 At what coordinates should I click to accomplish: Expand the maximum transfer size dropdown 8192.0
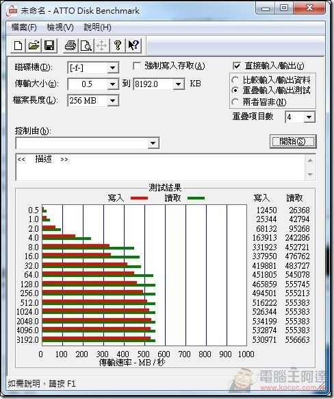click(179, 84)
